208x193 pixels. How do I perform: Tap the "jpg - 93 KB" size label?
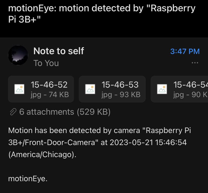click(121, 94)
